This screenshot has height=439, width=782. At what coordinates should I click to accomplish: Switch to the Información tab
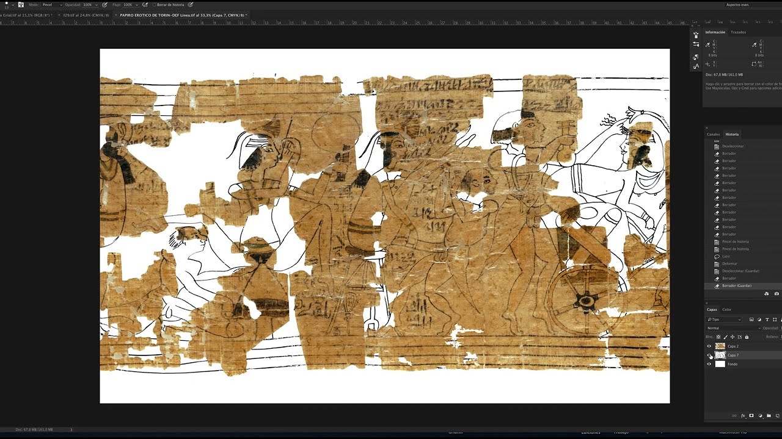[x=715, y=32]
